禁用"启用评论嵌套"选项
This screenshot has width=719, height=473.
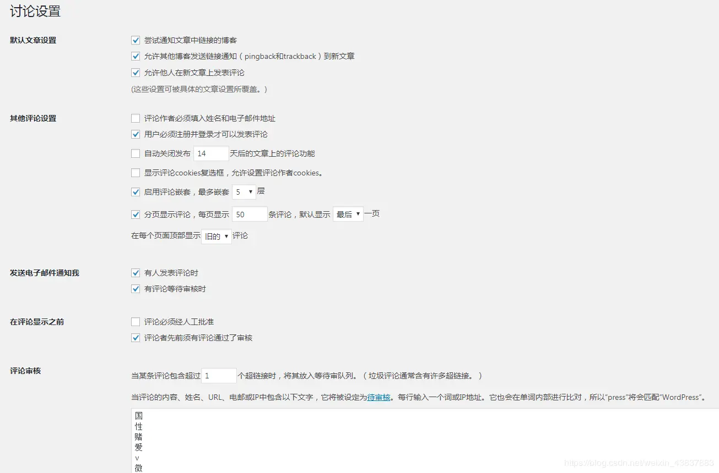click(136, 191)
